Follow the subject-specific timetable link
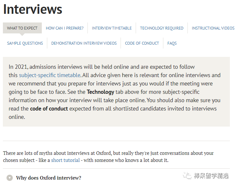 coord(50,75)
